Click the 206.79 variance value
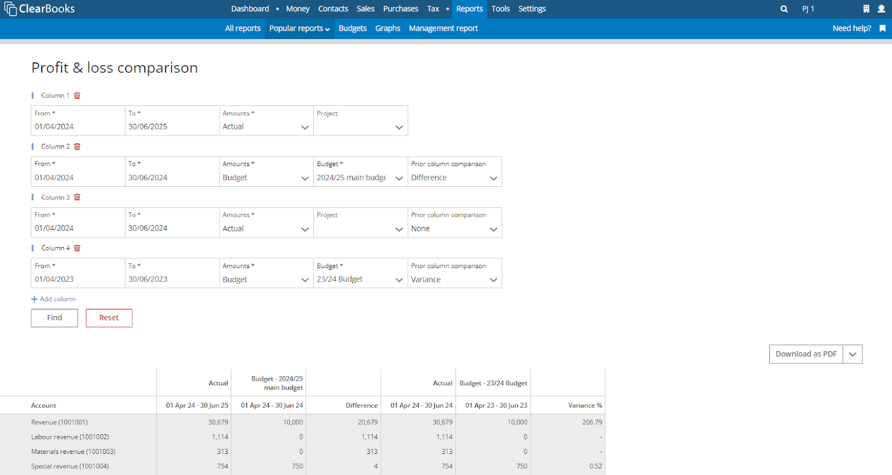This screenshot has height=475, width=892. [592, 422]
